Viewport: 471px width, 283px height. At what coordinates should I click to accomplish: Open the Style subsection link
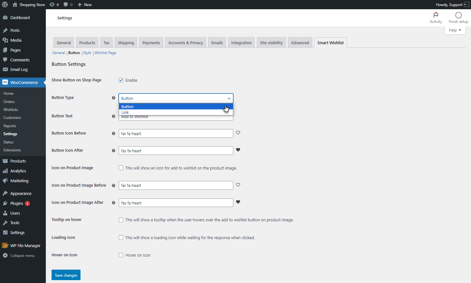[x=87, y=53]
